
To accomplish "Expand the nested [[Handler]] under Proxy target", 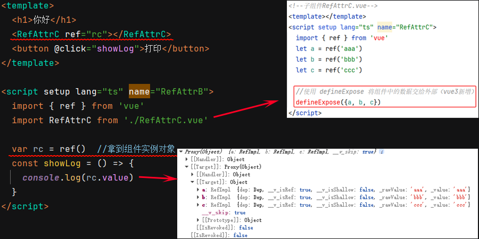I will click(x=193, y=174).
